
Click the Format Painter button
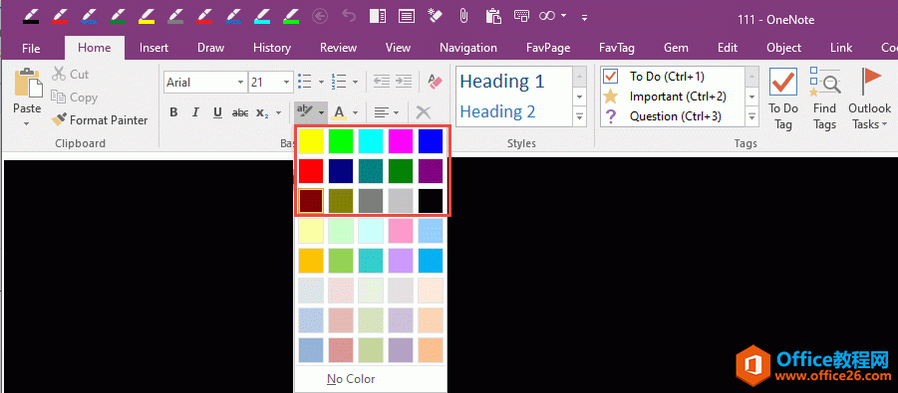99,120
